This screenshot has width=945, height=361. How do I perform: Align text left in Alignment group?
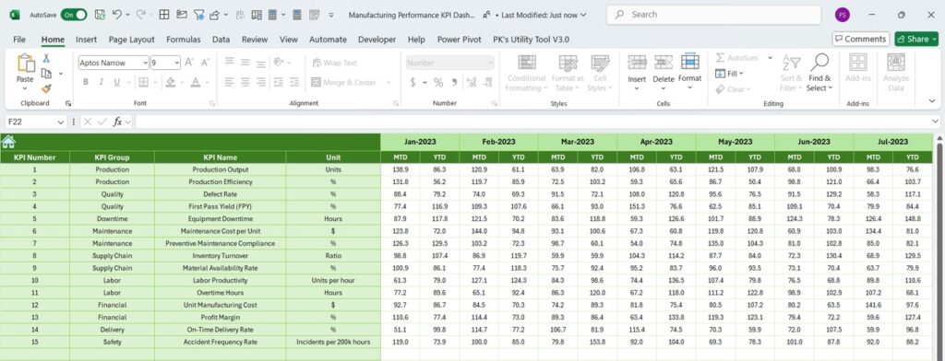pos(229,83)
